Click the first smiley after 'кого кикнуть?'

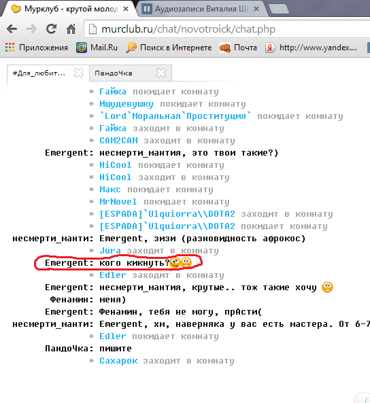point(175,262)
